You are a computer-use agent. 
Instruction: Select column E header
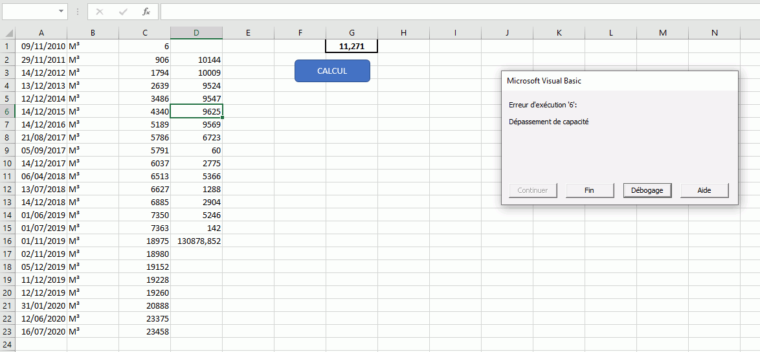(248, 33)
